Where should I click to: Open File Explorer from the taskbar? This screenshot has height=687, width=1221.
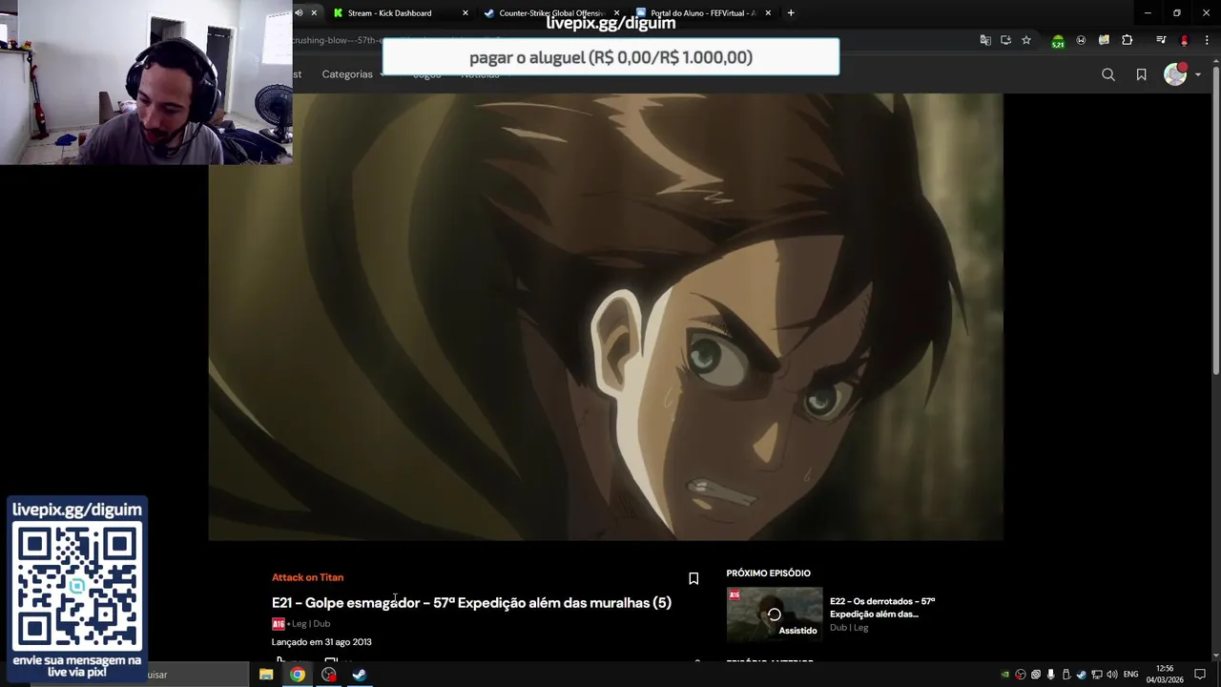(x=266, y=675)
